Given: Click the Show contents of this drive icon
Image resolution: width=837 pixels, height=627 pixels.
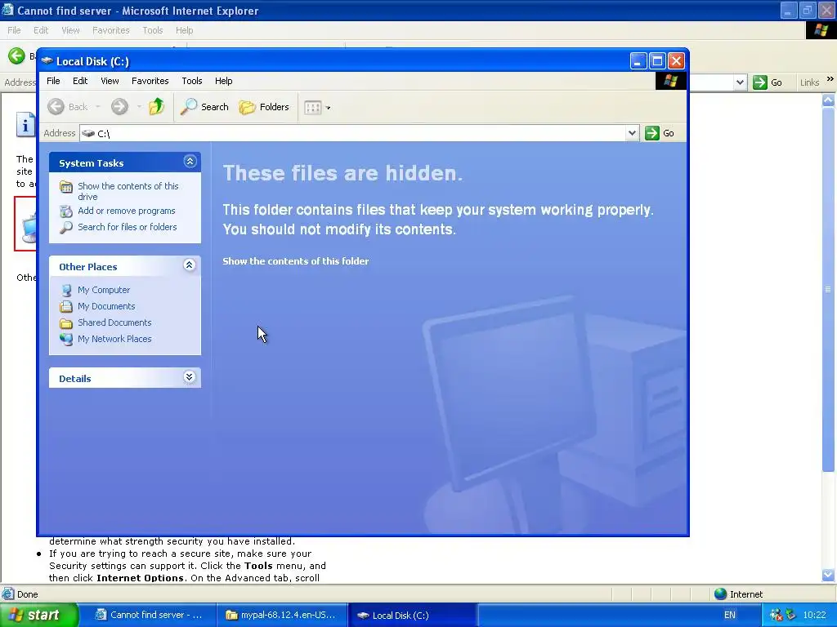Looking at the screenshot, I should [x=66, y=187].
